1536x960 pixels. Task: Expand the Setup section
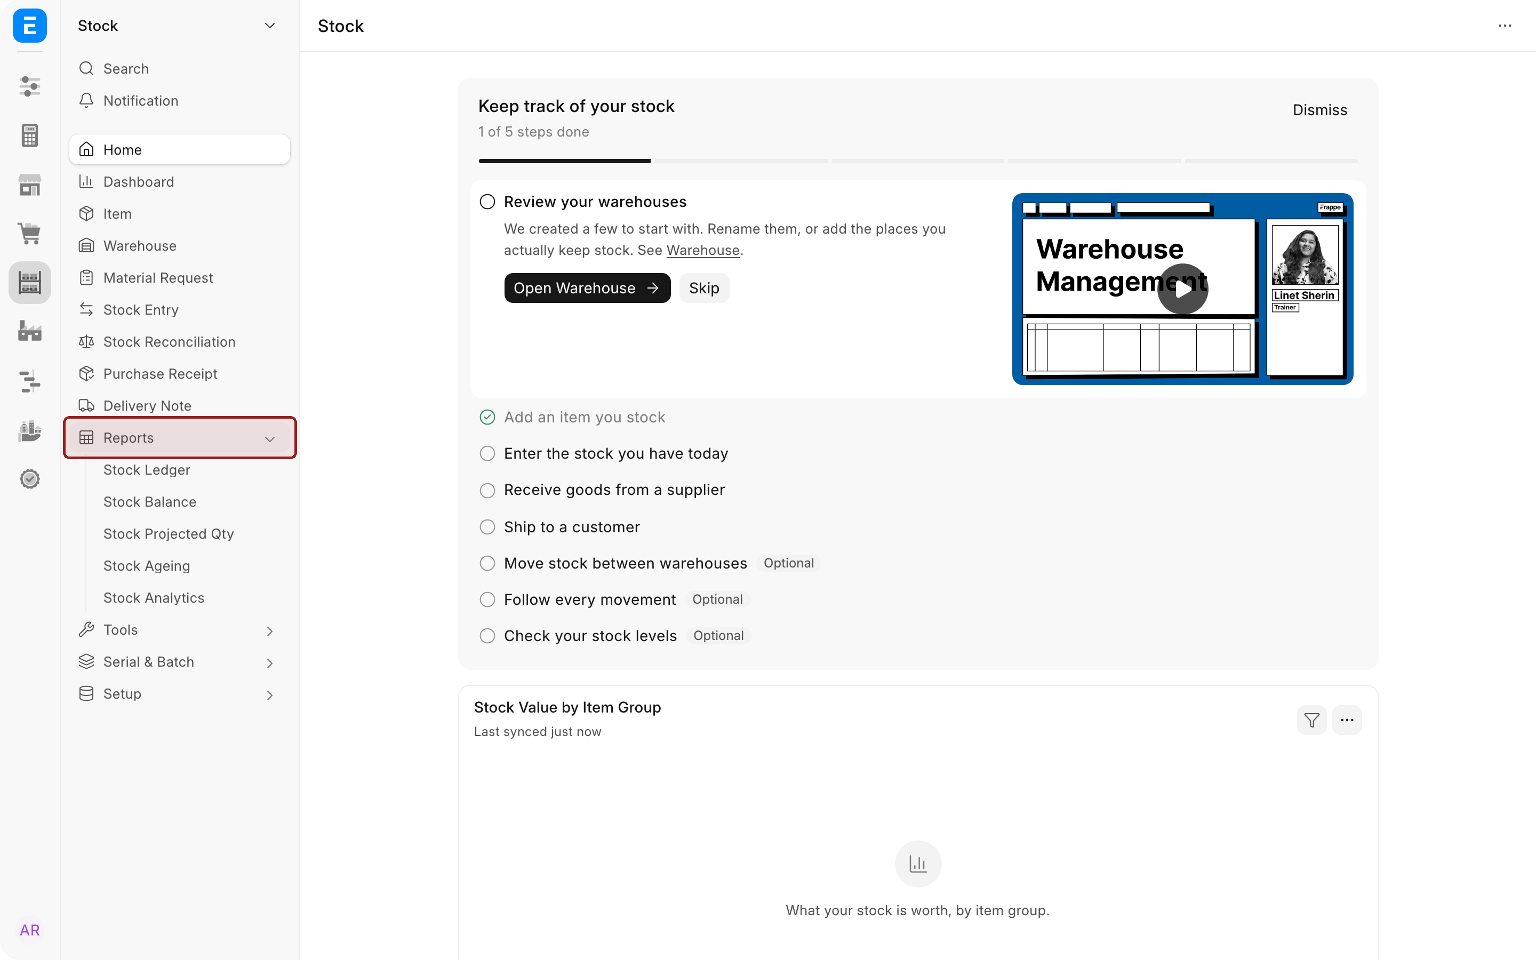coord(179,693)
